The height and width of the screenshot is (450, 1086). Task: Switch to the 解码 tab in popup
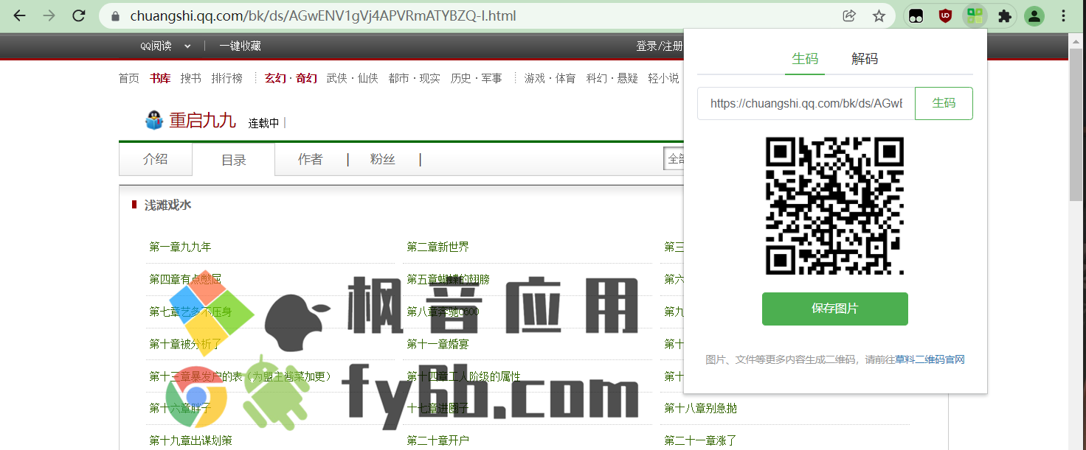coord(865,59)
